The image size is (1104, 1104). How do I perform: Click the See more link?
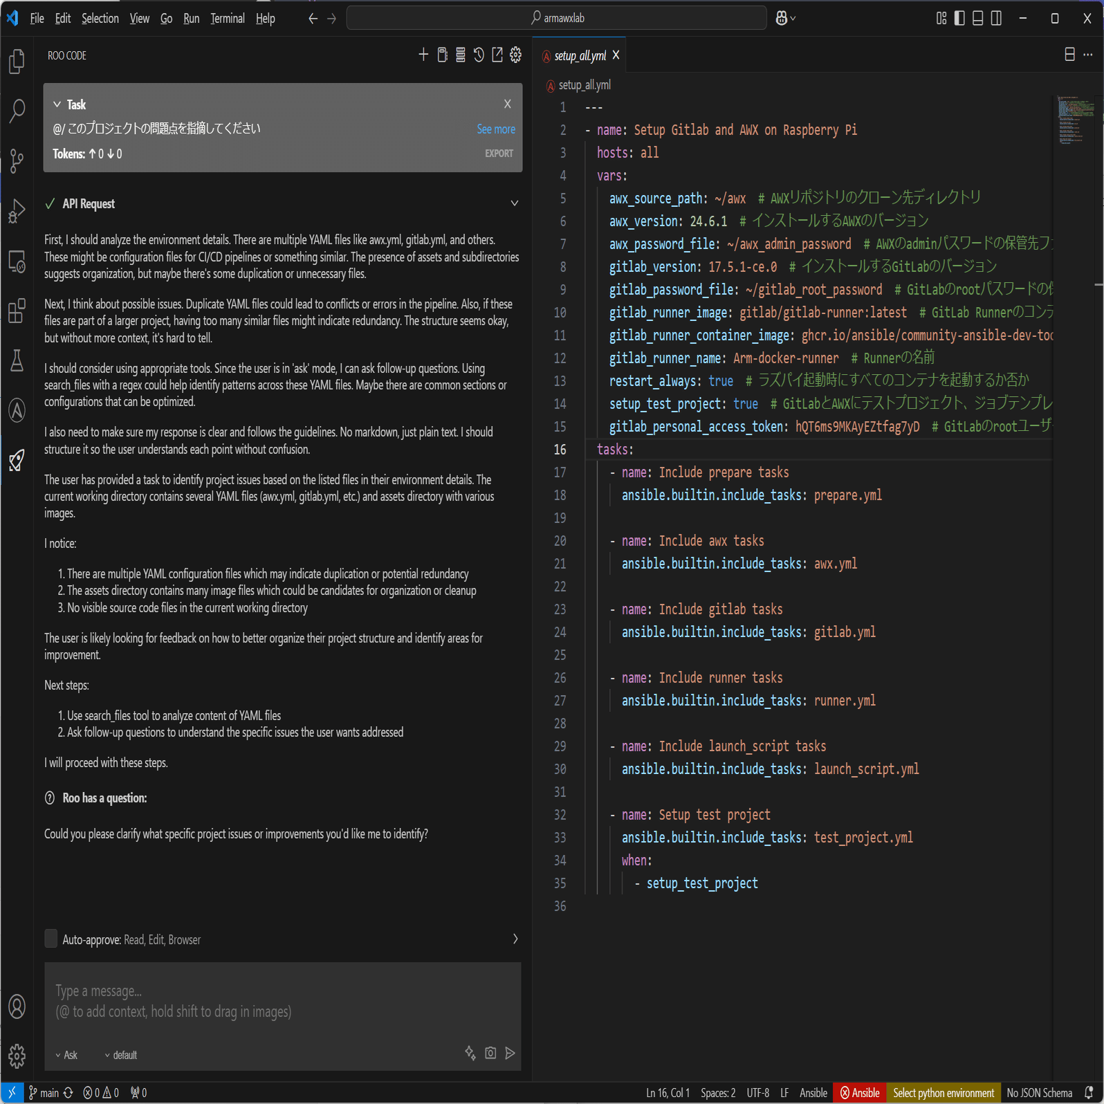[x=496, y=129]
